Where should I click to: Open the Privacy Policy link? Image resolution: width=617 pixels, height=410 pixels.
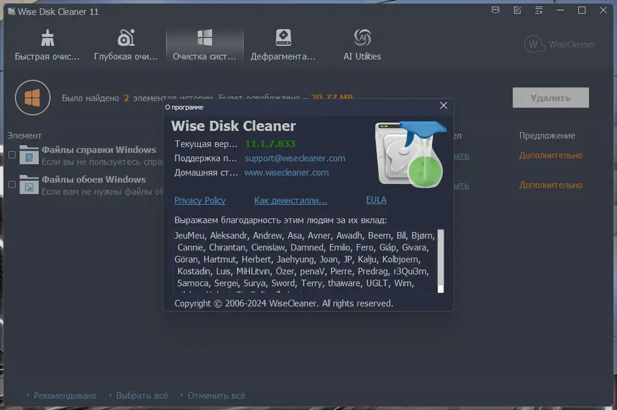pos(200,200)
